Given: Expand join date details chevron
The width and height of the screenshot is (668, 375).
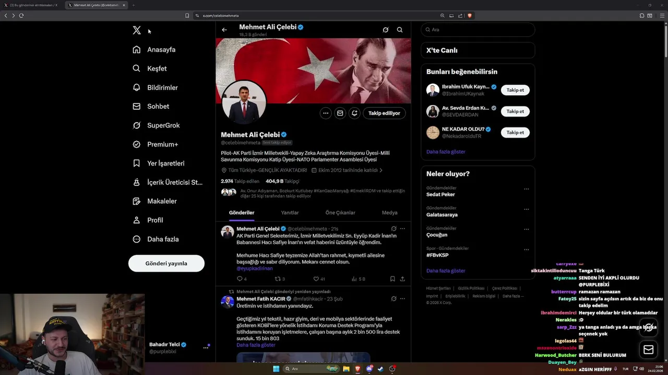Looking at the screenshot, I should click(381, 170).
